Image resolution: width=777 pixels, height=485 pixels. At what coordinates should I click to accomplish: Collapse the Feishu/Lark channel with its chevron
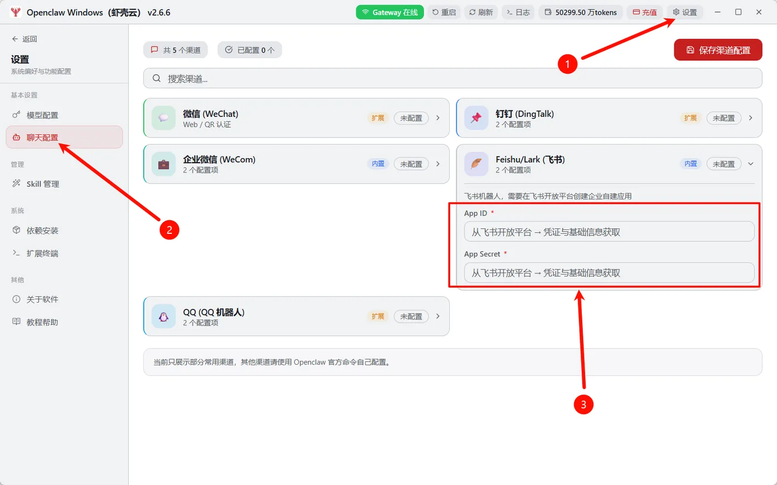pyautogui.click(x=750, y=164)
